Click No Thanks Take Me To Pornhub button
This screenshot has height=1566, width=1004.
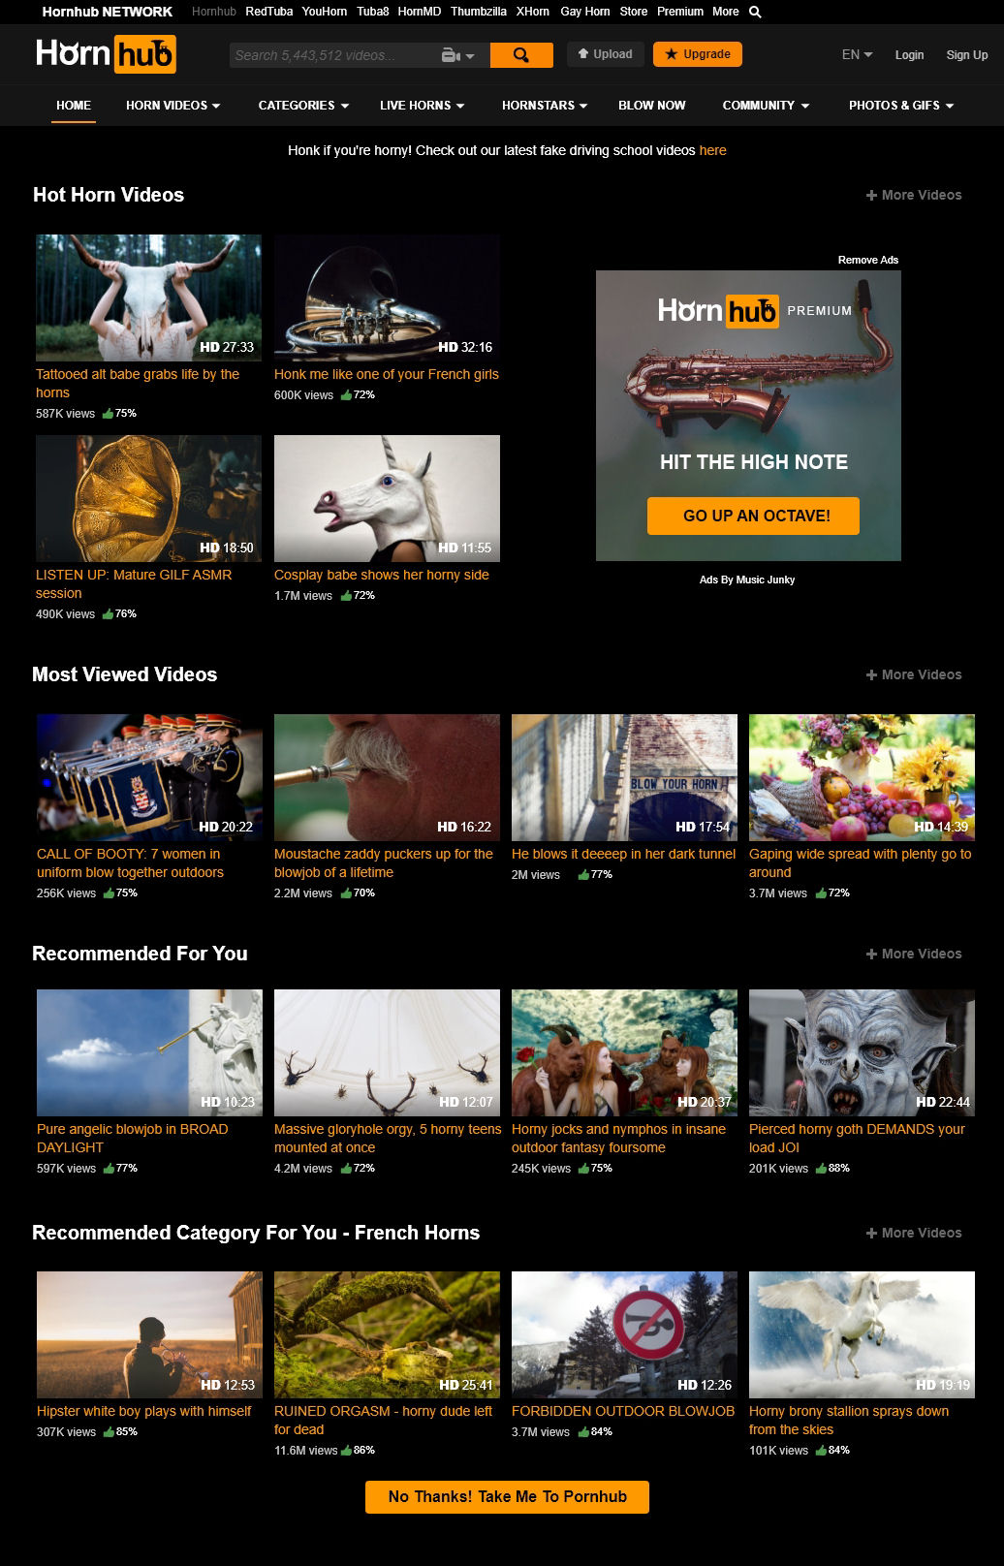[507, 1497]
